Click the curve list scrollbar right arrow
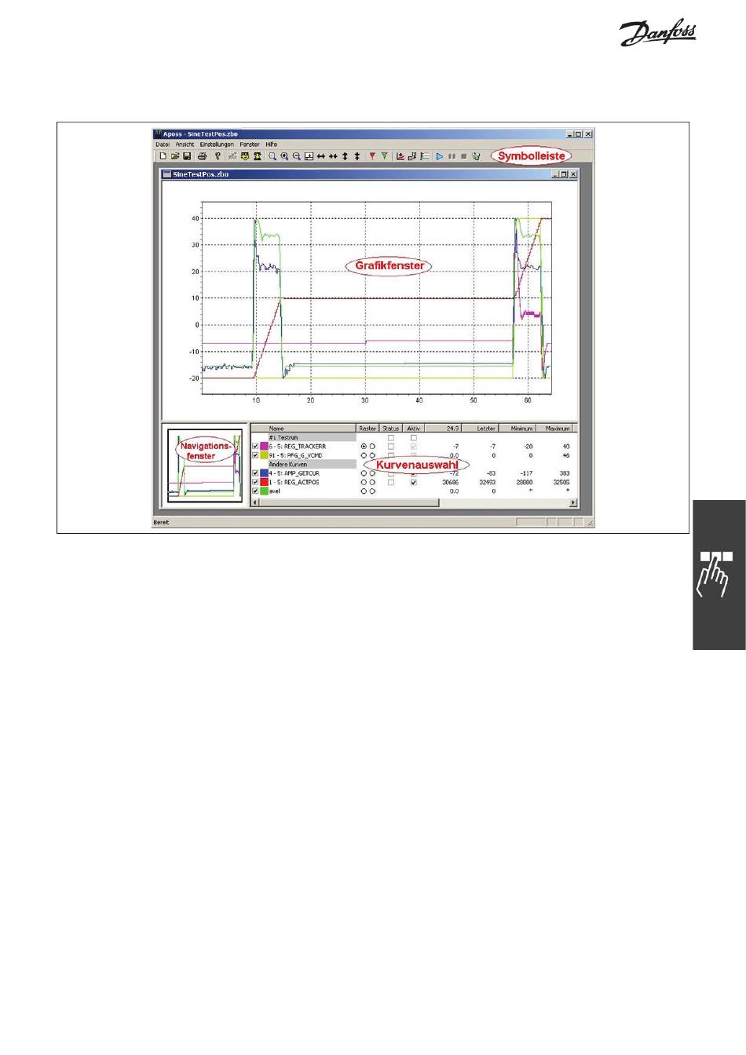 [x=572, y=502]
